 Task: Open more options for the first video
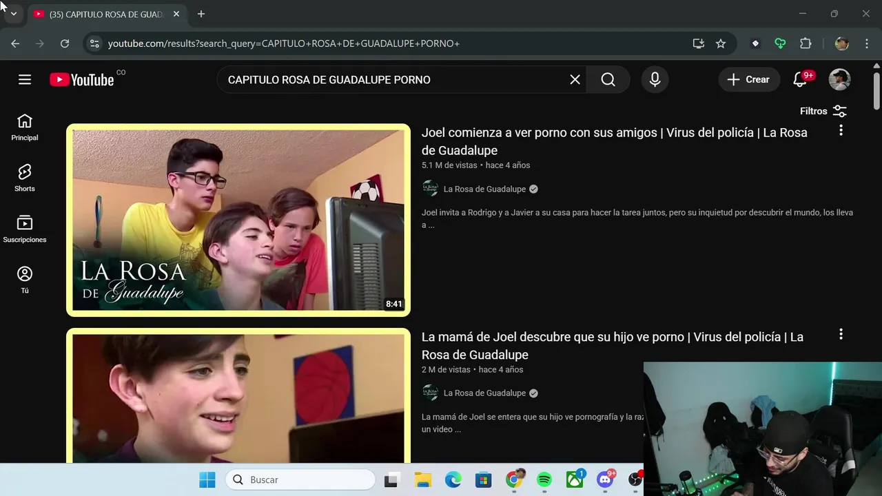841,130
